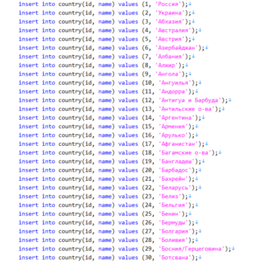Click the 'Австралия' string literal

click(173, 30)
